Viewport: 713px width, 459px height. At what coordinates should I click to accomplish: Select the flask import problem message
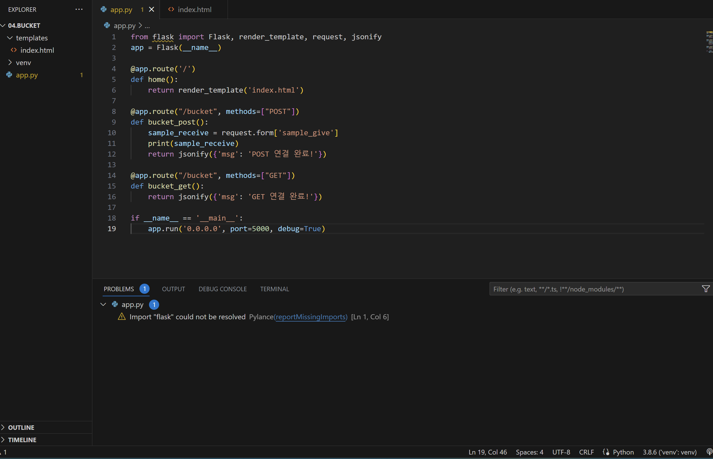coord(187,316)
